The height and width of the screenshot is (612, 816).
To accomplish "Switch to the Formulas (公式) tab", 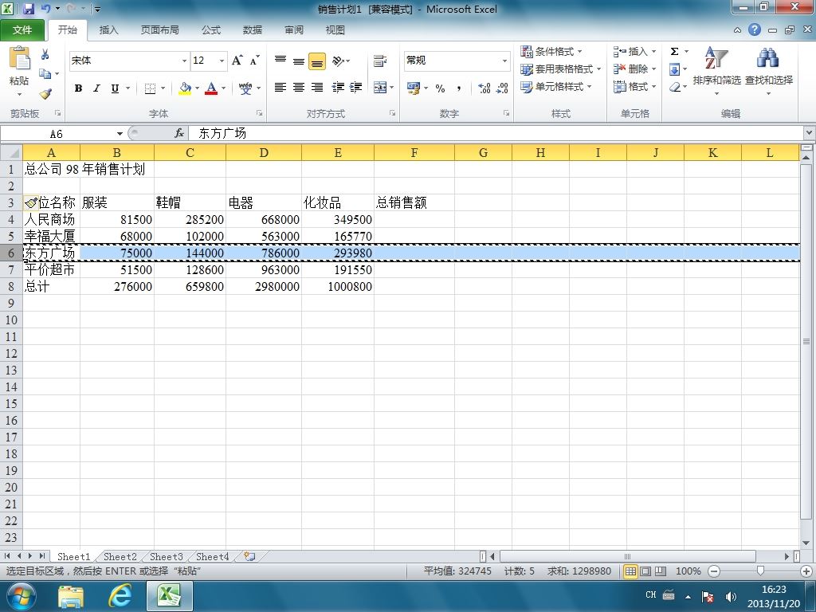I will pos(211,30).
